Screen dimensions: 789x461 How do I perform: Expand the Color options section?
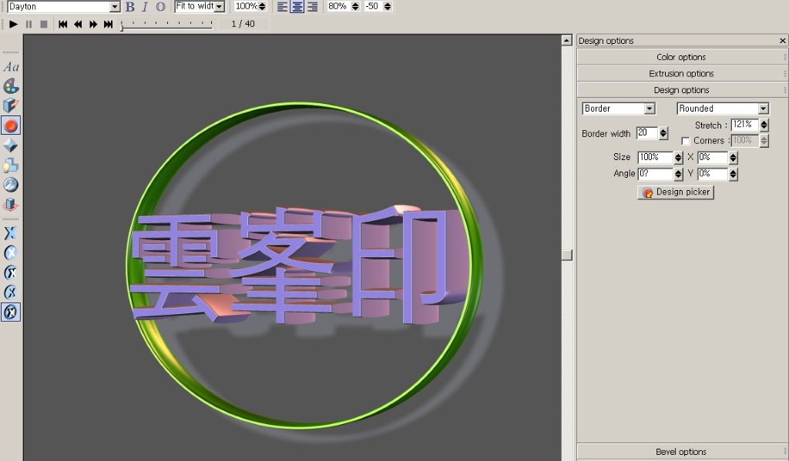coord(681,57)
